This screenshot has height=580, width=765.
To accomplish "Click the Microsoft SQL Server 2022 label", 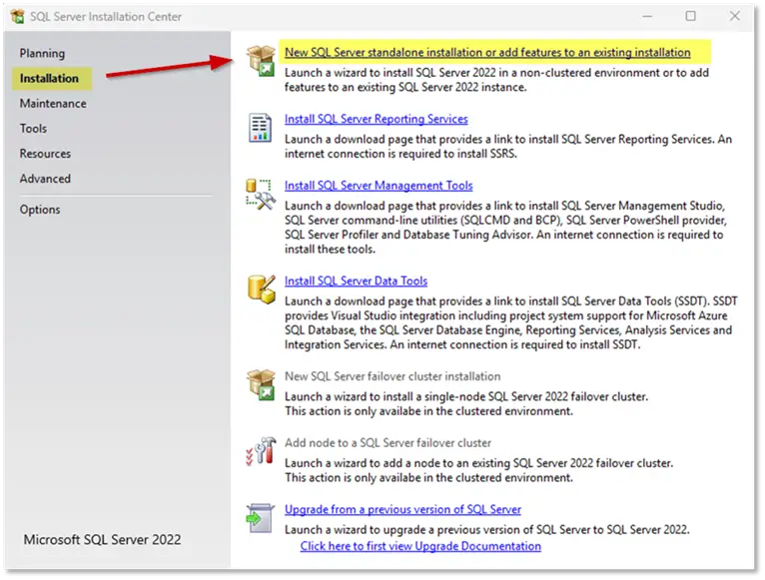I will [x=103, y=540].
